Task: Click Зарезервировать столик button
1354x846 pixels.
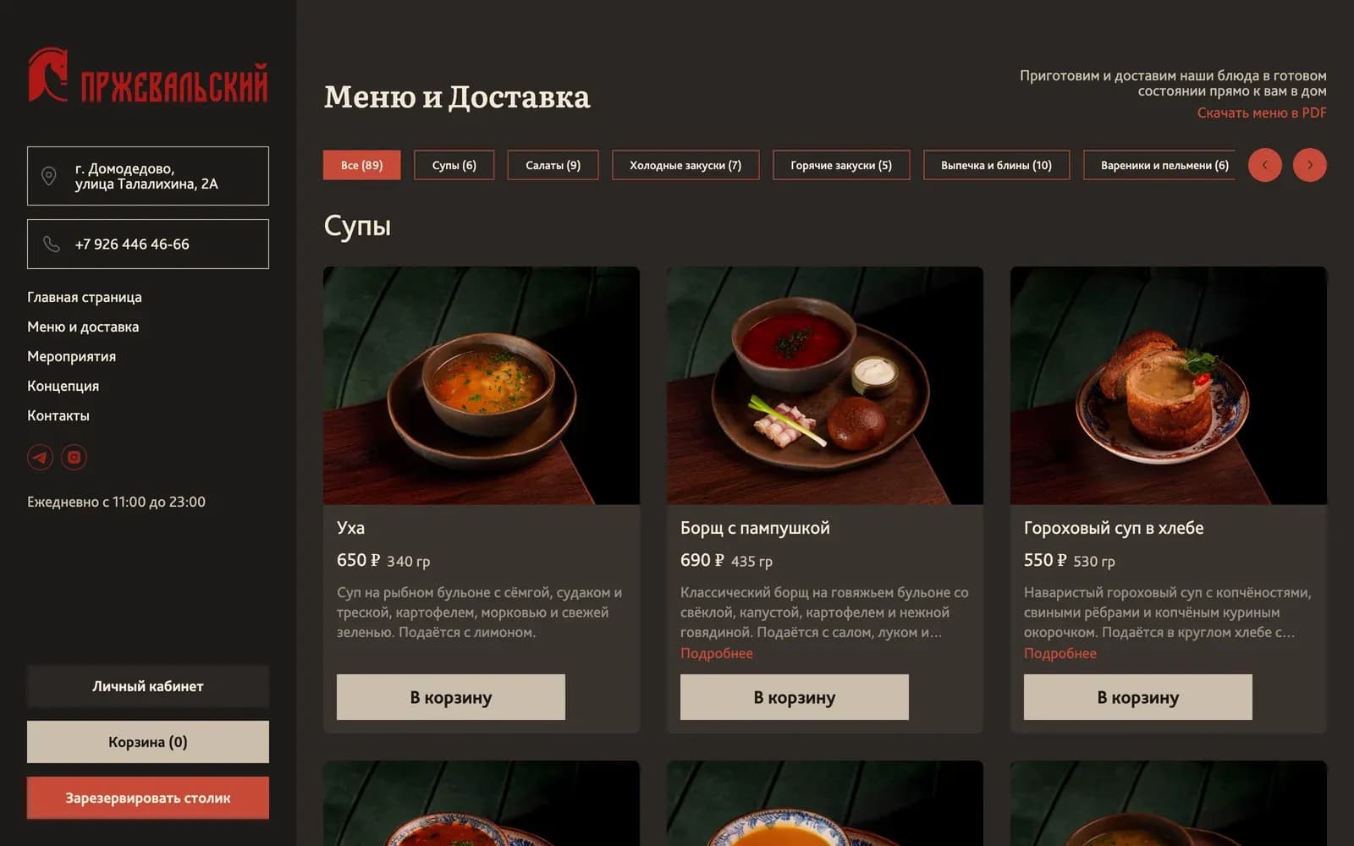Action: [148, 798]
